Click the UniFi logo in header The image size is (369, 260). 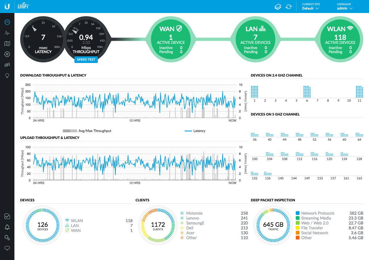point(23,6)
